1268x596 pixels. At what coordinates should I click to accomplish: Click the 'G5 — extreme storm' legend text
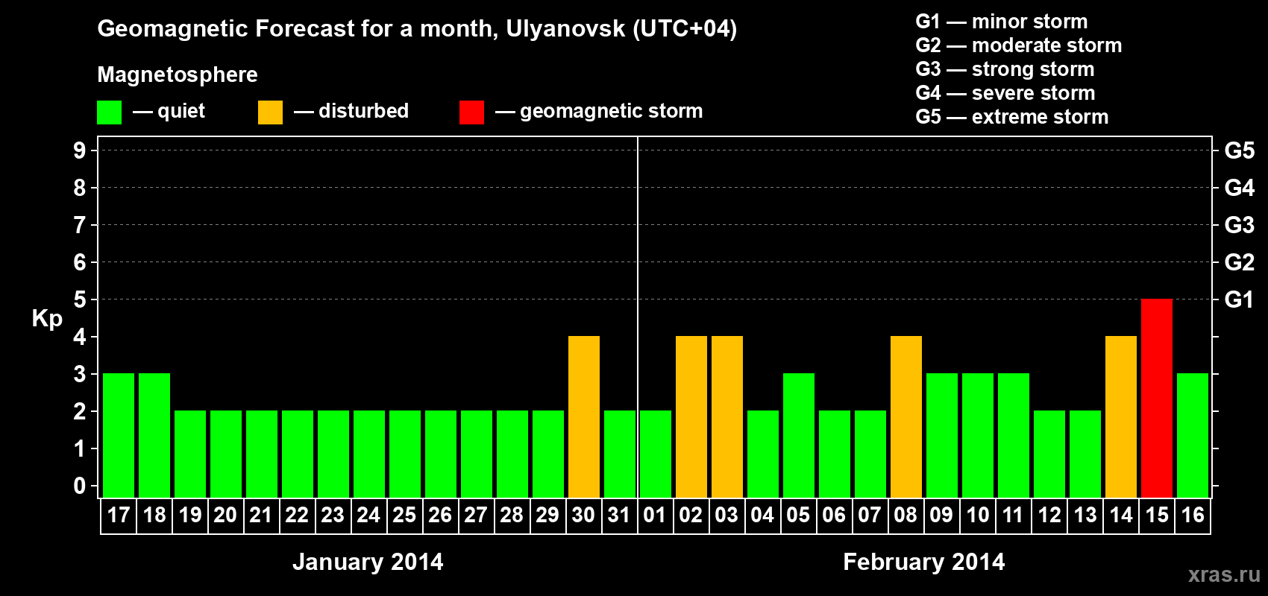coord(1012,117)
